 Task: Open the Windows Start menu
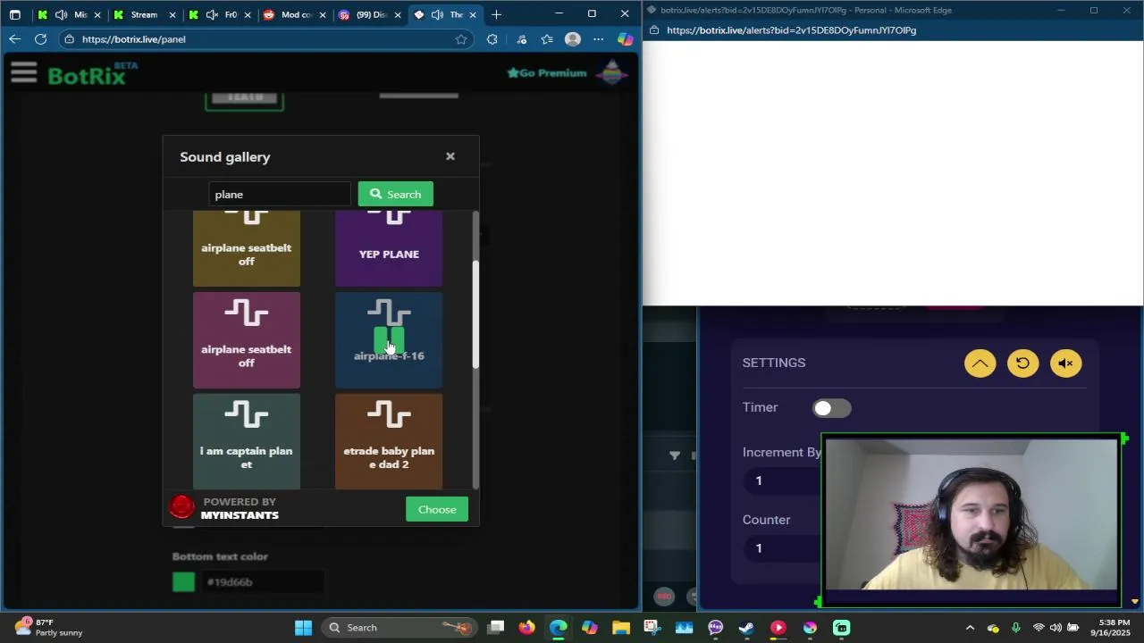tap(303, 627)
